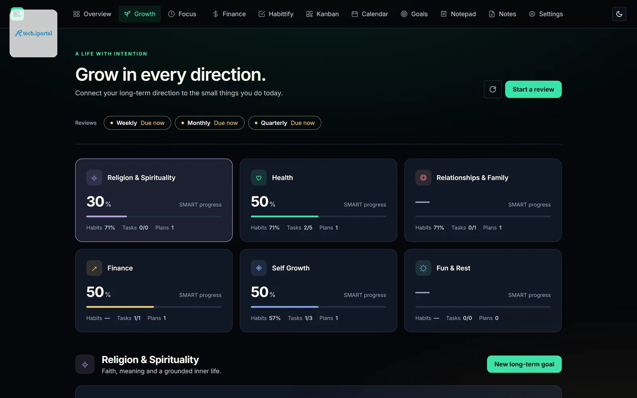
Task: Select the Self Growth card title
Action: click(x=291, y=268)
